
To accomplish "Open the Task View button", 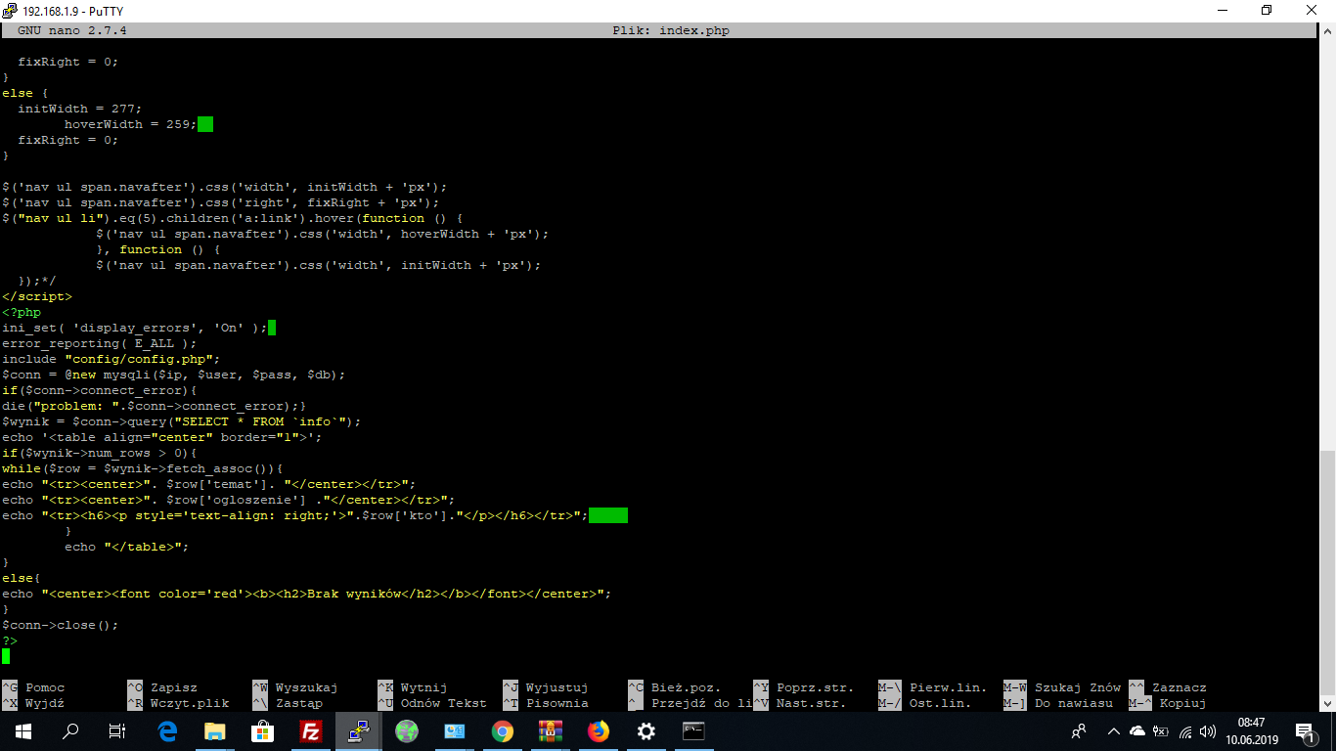I will point(117,731).
